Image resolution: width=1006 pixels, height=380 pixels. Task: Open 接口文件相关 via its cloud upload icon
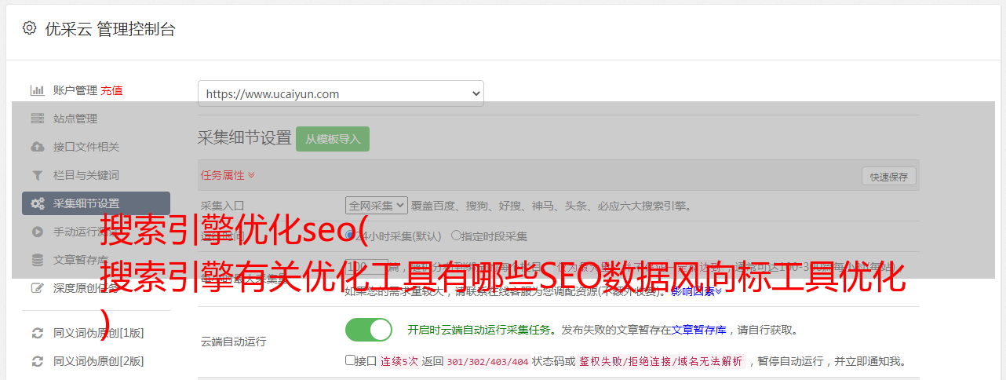37,147
